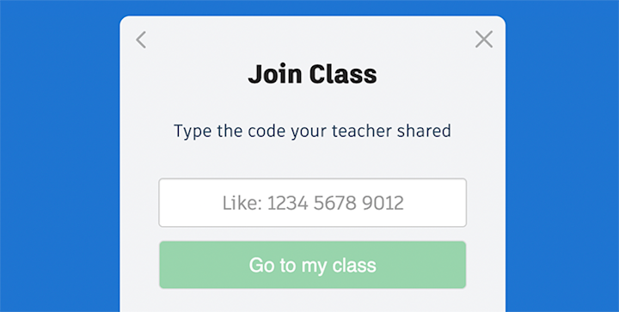Image resolution: width=619 pixels, height=312 pixels.
Task: Submit with the green Go to my class button
Action: point(312,265)
